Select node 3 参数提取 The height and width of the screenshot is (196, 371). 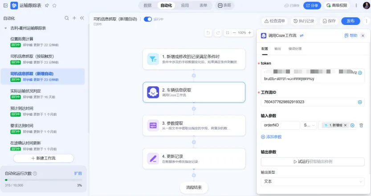click(194, 126)
